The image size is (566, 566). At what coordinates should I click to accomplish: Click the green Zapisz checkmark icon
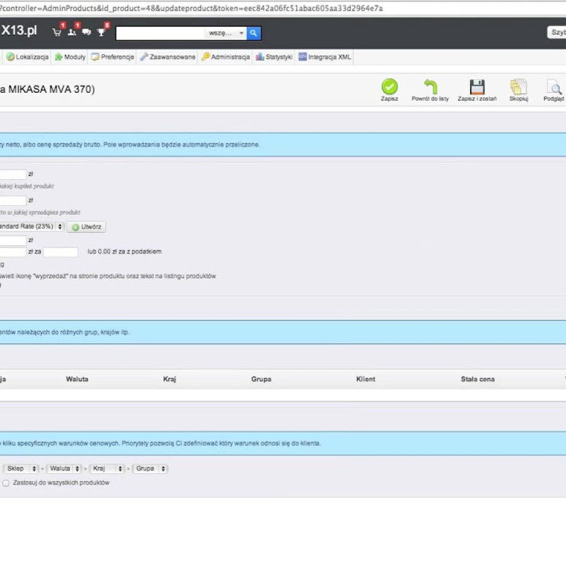[x=390, y=87]
